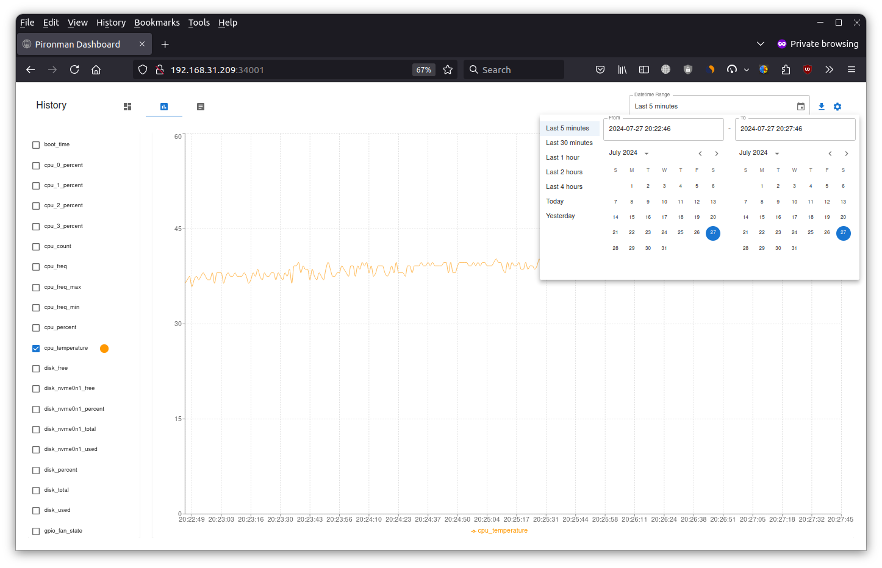Expand the left July 2024 month dropdown
The image size is (882, 568).
[629, 153]
